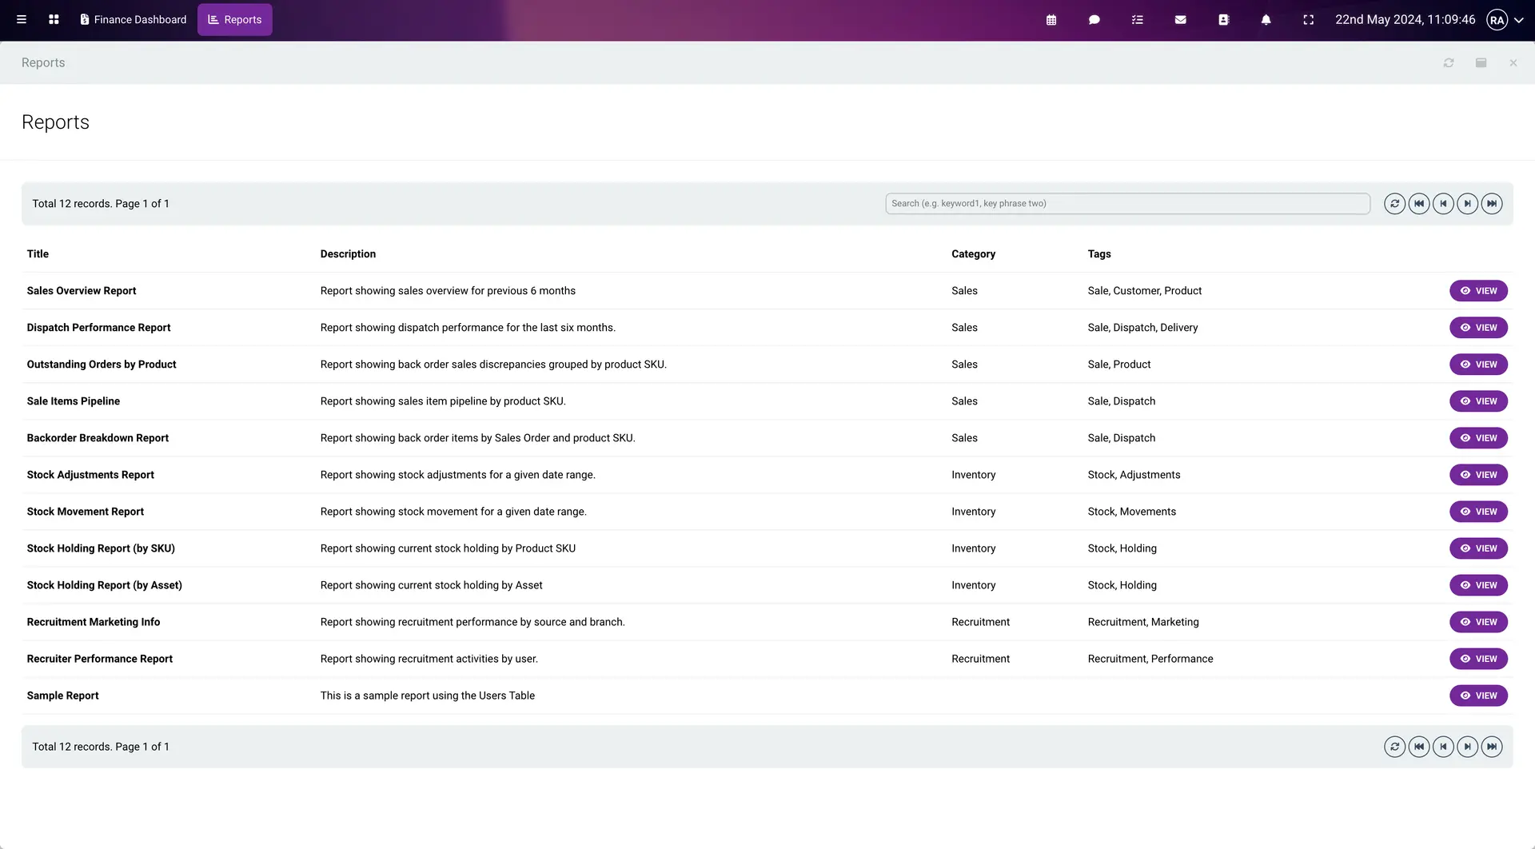Click View for Sample Report
Screen dimensions: 1535x849
click(x=1478, y=696)
